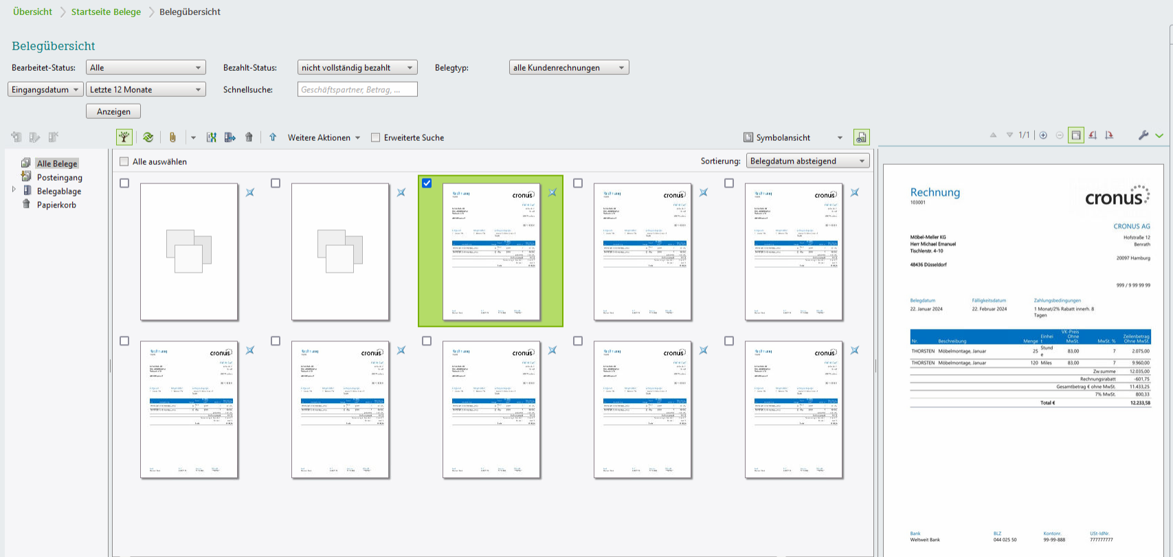Click into the Schnellsuche search field
Viewport: 1173px width, 557px height.
pos(357,89)
